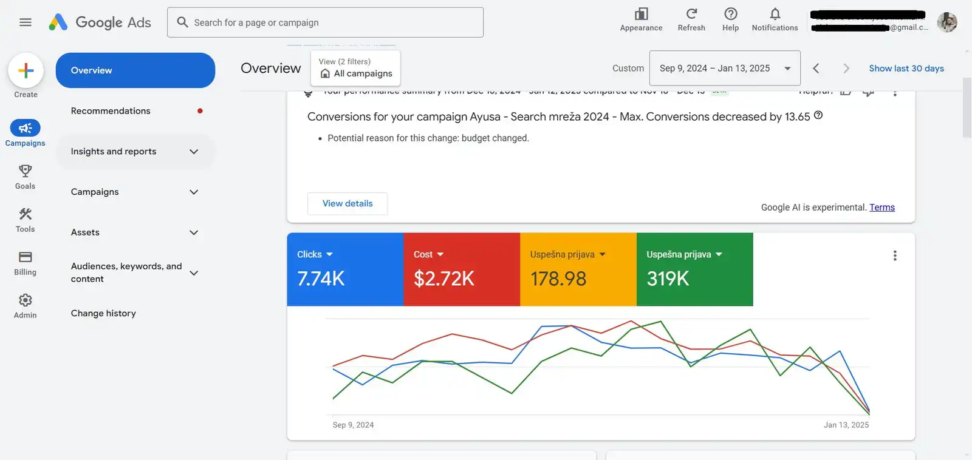Screen dimensions: 972x460
Task: Select Recommendations in the sidebar
Action: click(x=111, y=111)
